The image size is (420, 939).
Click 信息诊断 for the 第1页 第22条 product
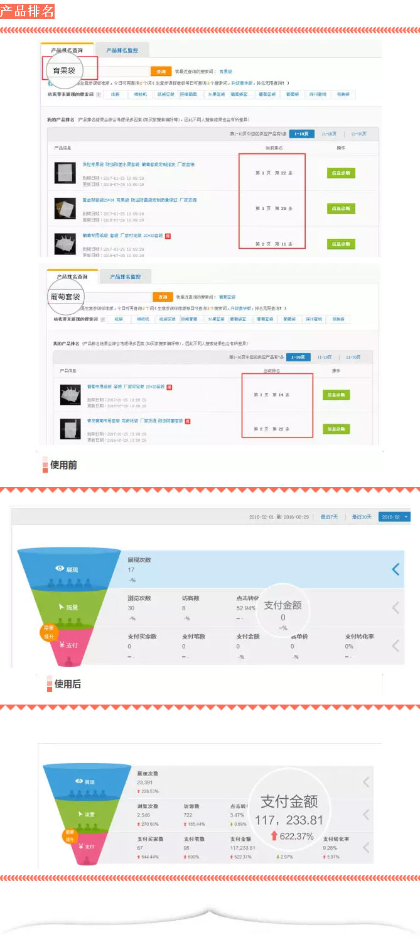pos(341,173)
